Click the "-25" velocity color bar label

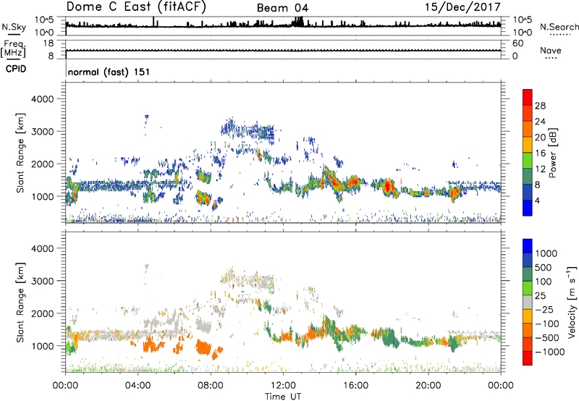pyautogui.click(x=544, y=310)
